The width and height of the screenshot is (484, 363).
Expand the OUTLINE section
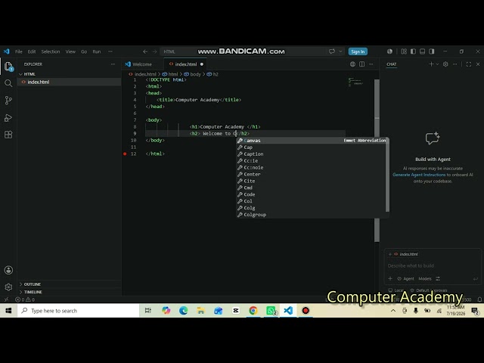pyautogui.click(x=70, y=284)
